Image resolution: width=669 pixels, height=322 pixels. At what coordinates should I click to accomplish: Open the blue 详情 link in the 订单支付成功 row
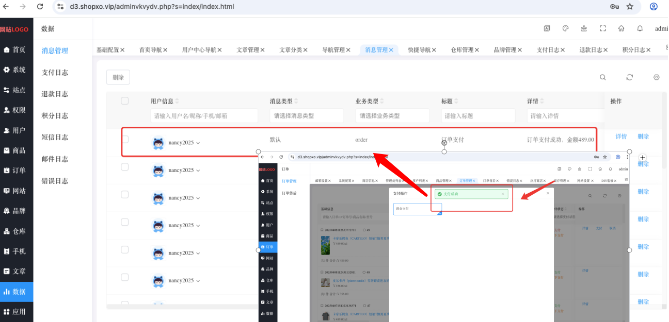(x=621, y=137)
